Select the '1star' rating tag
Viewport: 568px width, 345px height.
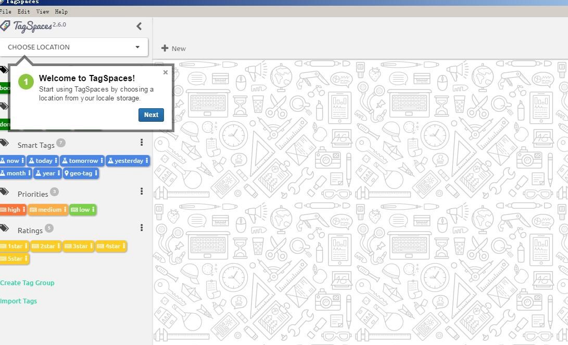(x=15, y=246)
